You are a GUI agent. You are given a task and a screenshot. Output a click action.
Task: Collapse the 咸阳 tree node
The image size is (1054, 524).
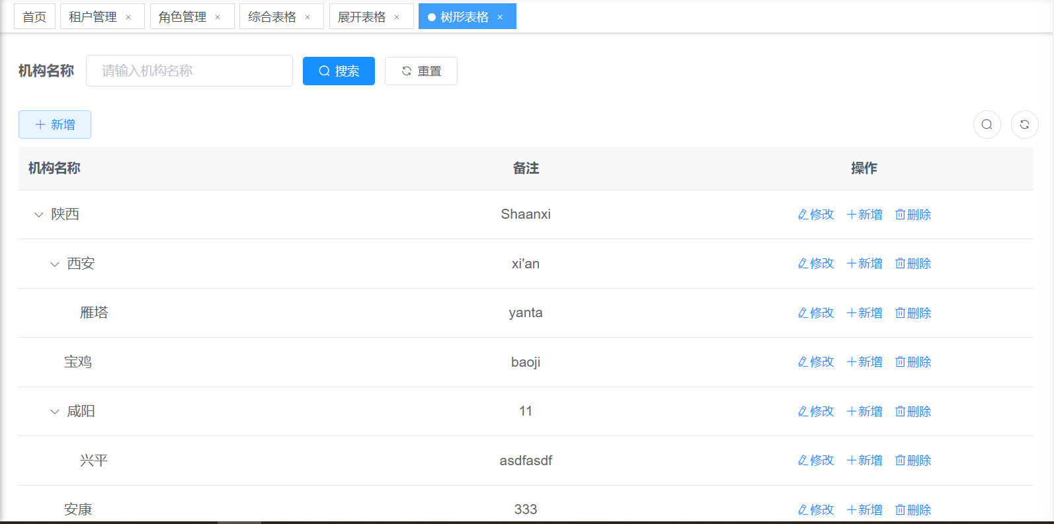(55, 412)
